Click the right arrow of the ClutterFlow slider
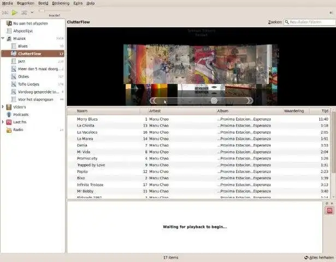Screen dimensions: 336x262 pos(250,100)
